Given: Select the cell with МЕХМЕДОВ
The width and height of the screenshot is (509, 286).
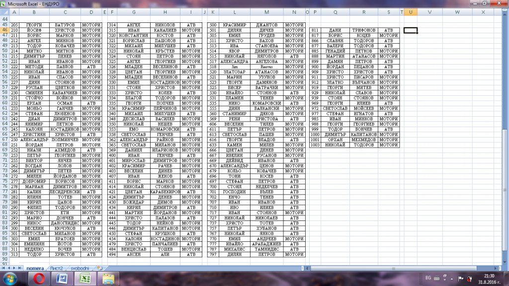Looking at the screenshot, I should point(363,140).
